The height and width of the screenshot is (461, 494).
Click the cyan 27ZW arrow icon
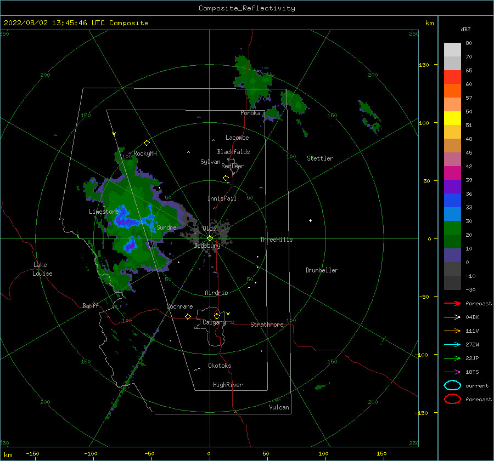(452, 345)
